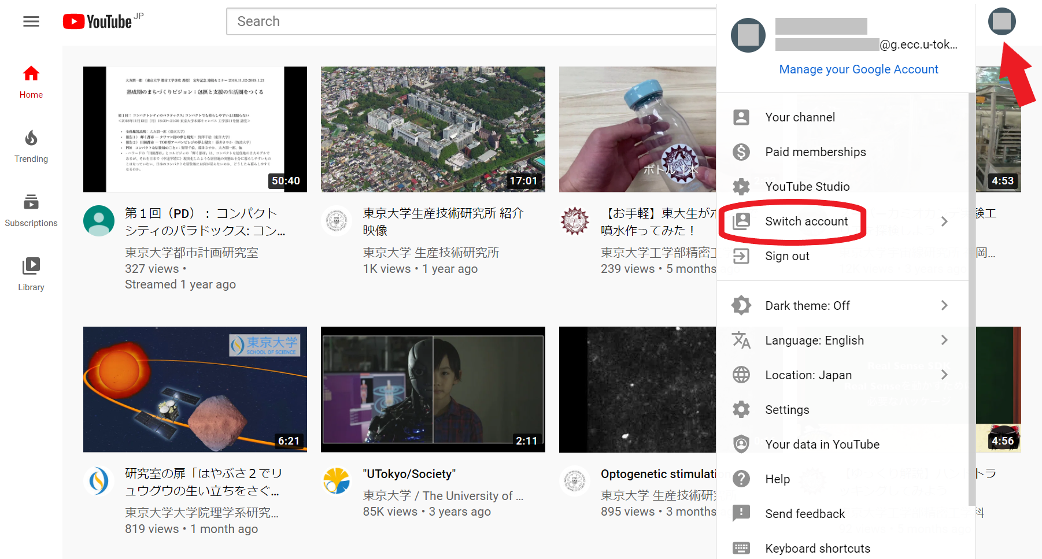
Task: Open channel link 東京大学 生産技術研究所 under 1K views video
Action: coord(431,253)
